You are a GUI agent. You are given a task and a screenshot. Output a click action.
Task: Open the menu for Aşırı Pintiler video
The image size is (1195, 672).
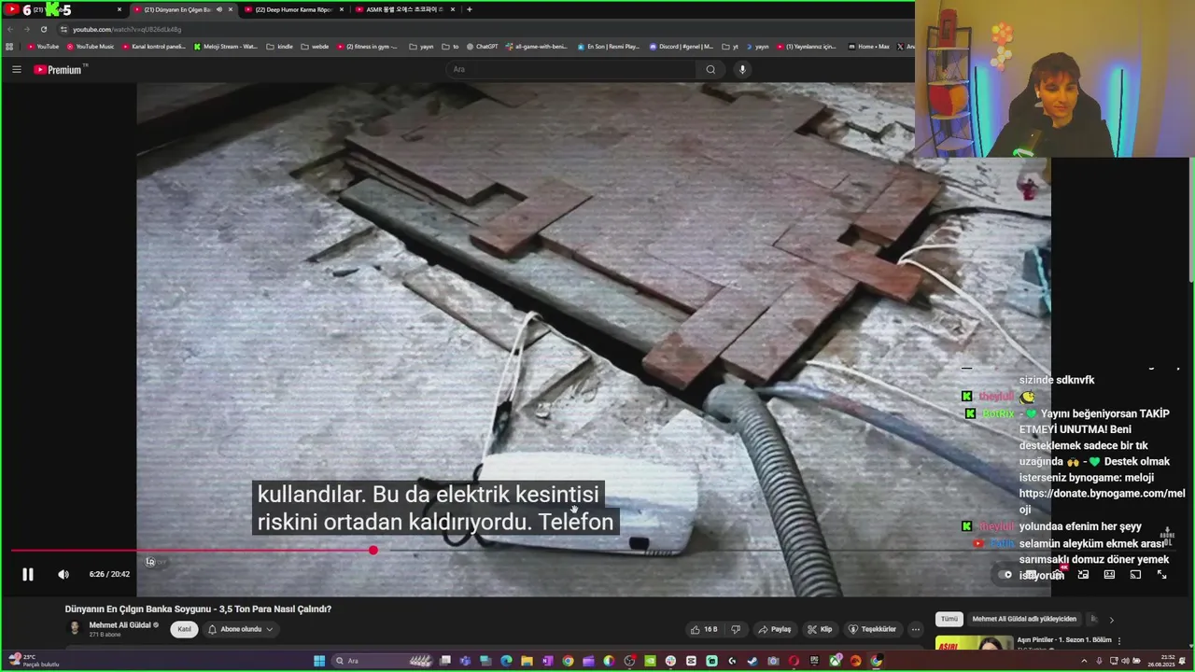tap(1119, 641)
